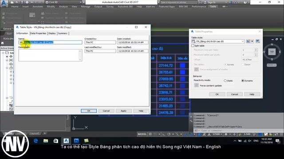Switch to the Modify ribbon tab
This screenshot has height=159, width=284.
click(x=51, y=7)
